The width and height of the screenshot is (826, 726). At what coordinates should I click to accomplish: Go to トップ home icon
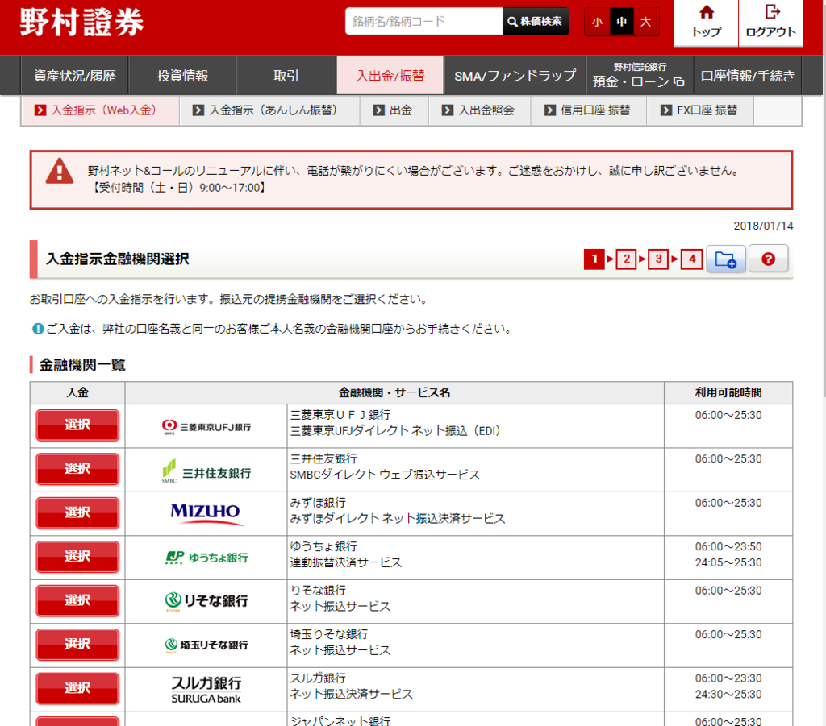click(x=706, y=22)
